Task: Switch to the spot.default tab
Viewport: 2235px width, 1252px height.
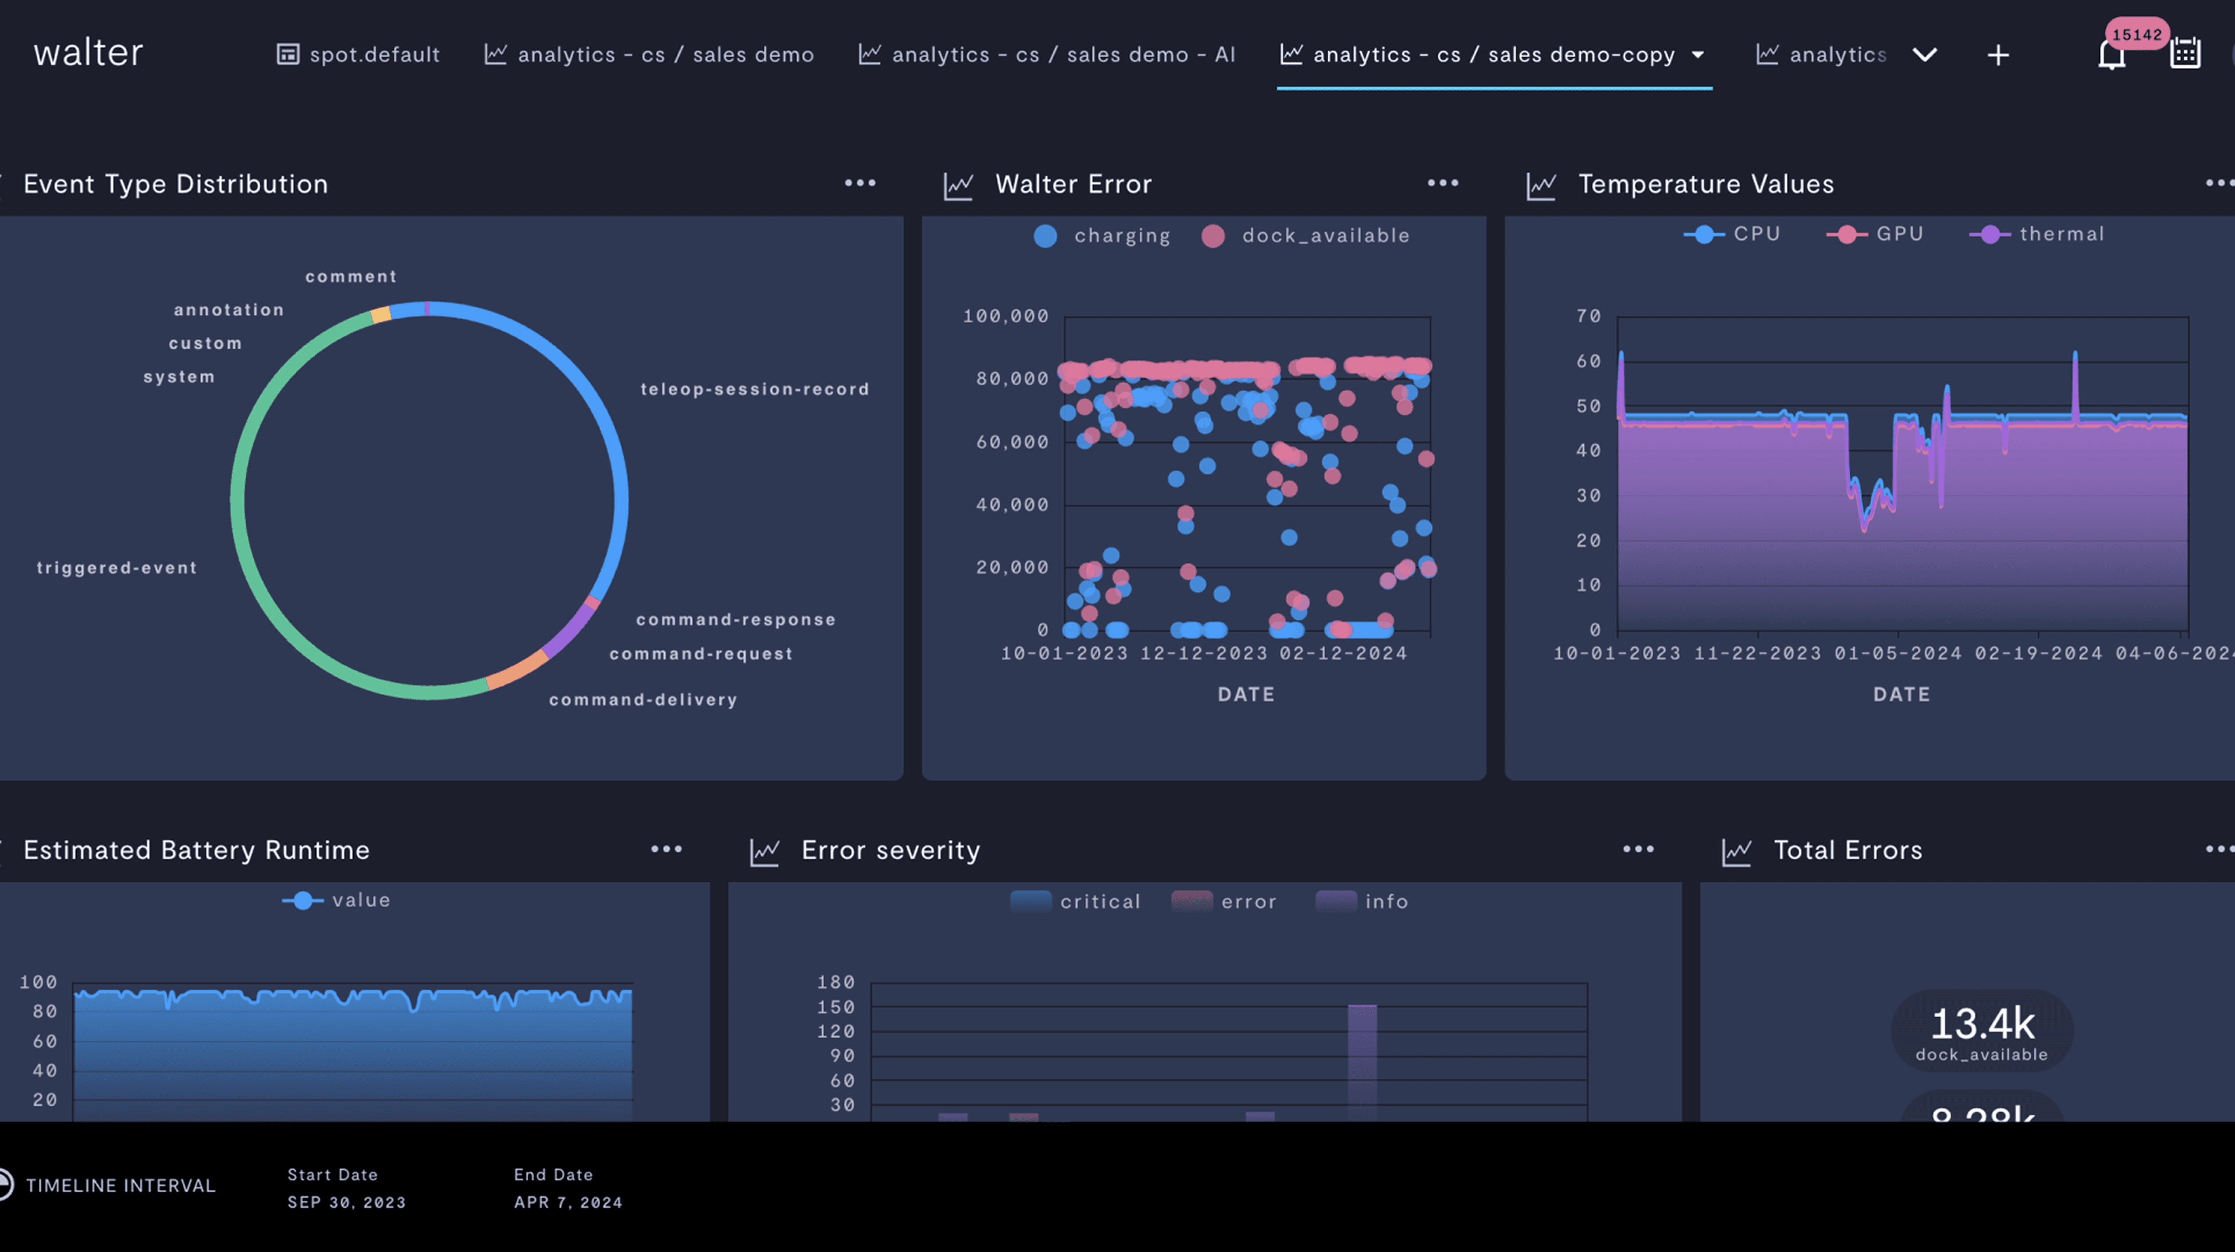Action: tap(359, 55)
